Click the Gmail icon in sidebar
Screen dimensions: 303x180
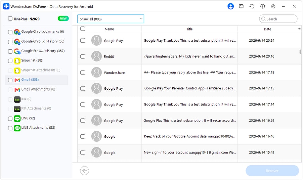[17, 80]
